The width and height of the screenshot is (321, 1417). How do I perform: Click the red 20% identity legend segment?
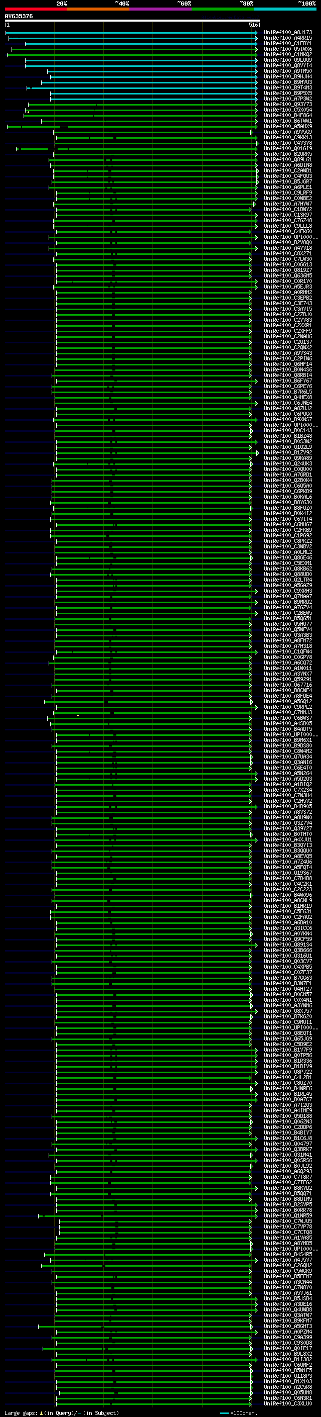coord(36,9)
